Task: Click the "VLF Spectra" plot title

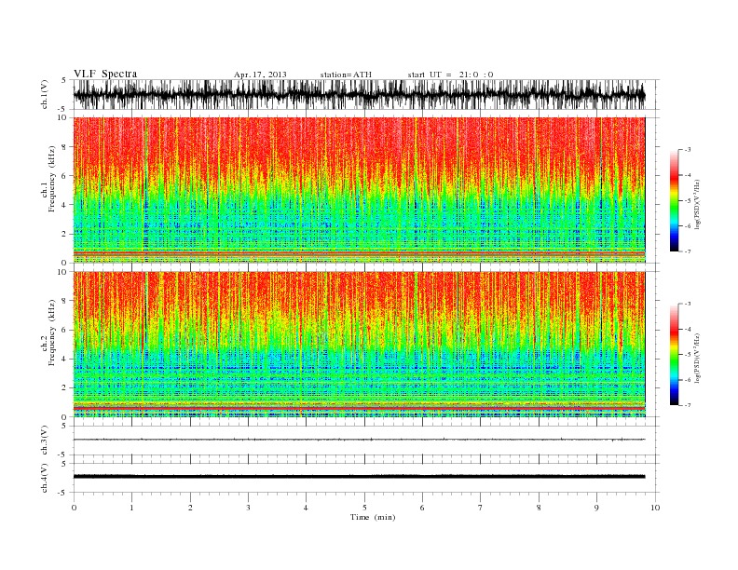Action: [x=105, y=74]
